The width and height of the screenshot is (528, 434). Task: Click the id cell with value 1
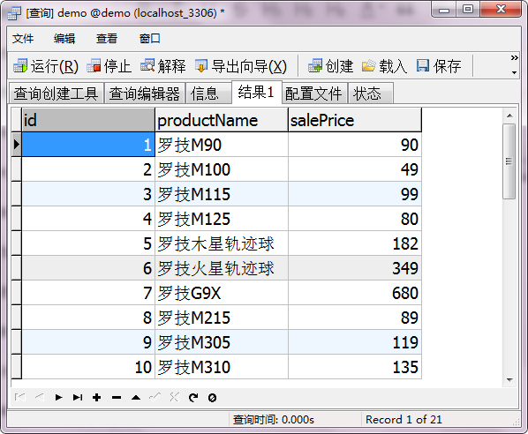coord(88,145)
